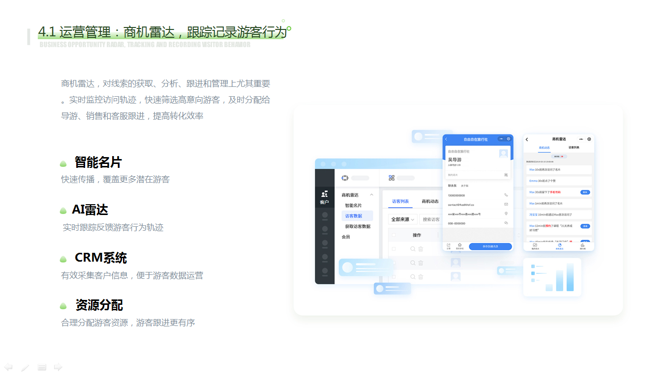Collapse the 商机雷达 menu chevron

click(x=372, y=195)
